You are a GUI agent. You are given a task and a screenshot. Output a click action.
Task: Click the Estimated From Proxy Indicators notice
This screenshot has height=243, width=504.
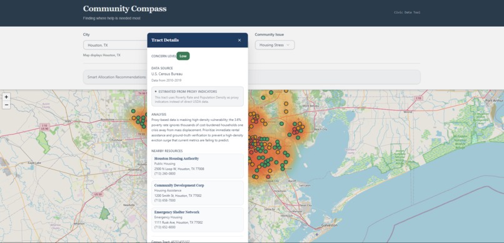pos(198,97)
